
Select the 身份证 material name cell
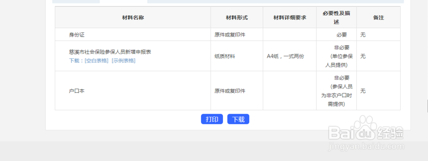coord(133,35)
